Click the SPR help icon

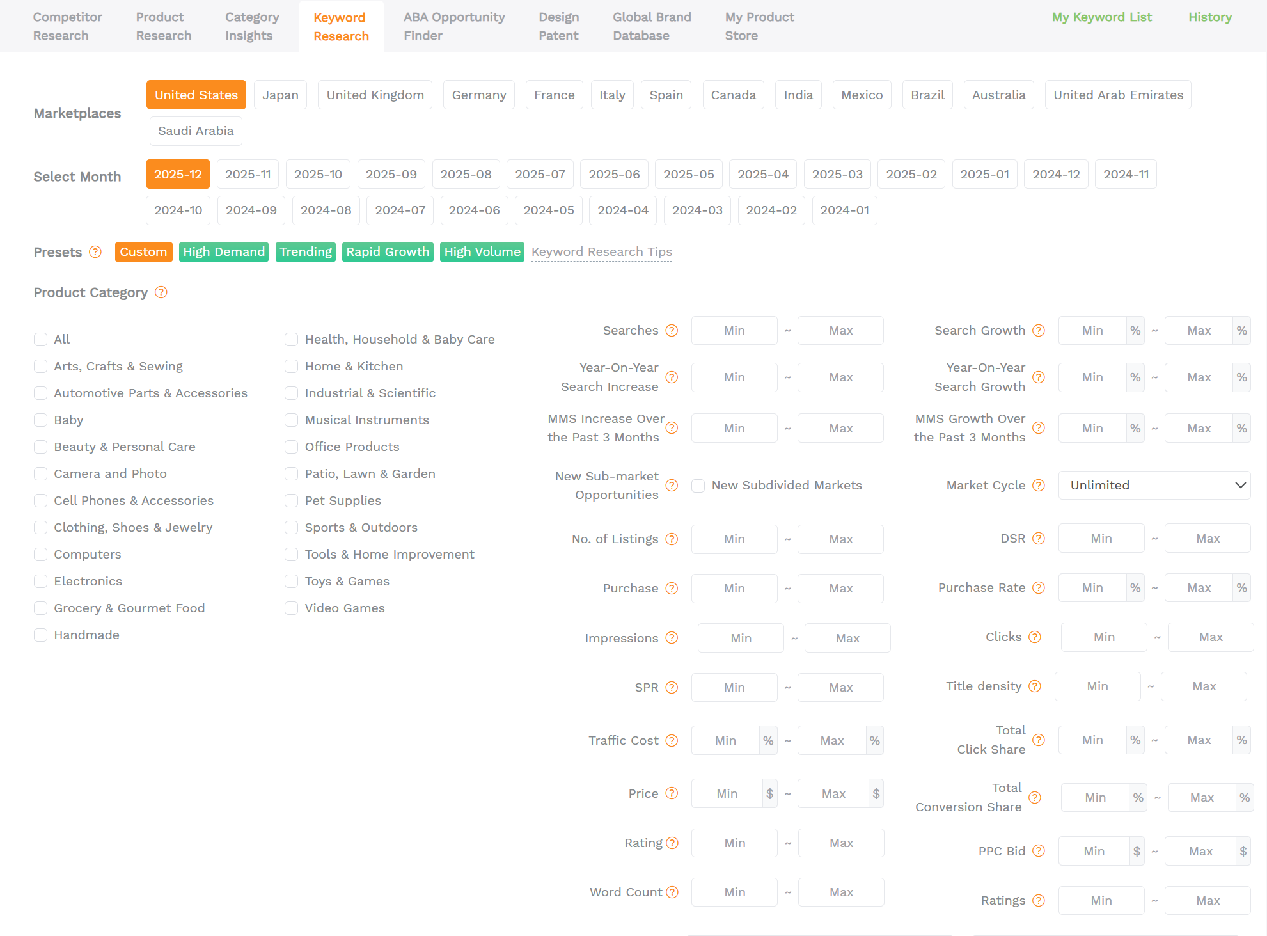click(x=672, y=687)
